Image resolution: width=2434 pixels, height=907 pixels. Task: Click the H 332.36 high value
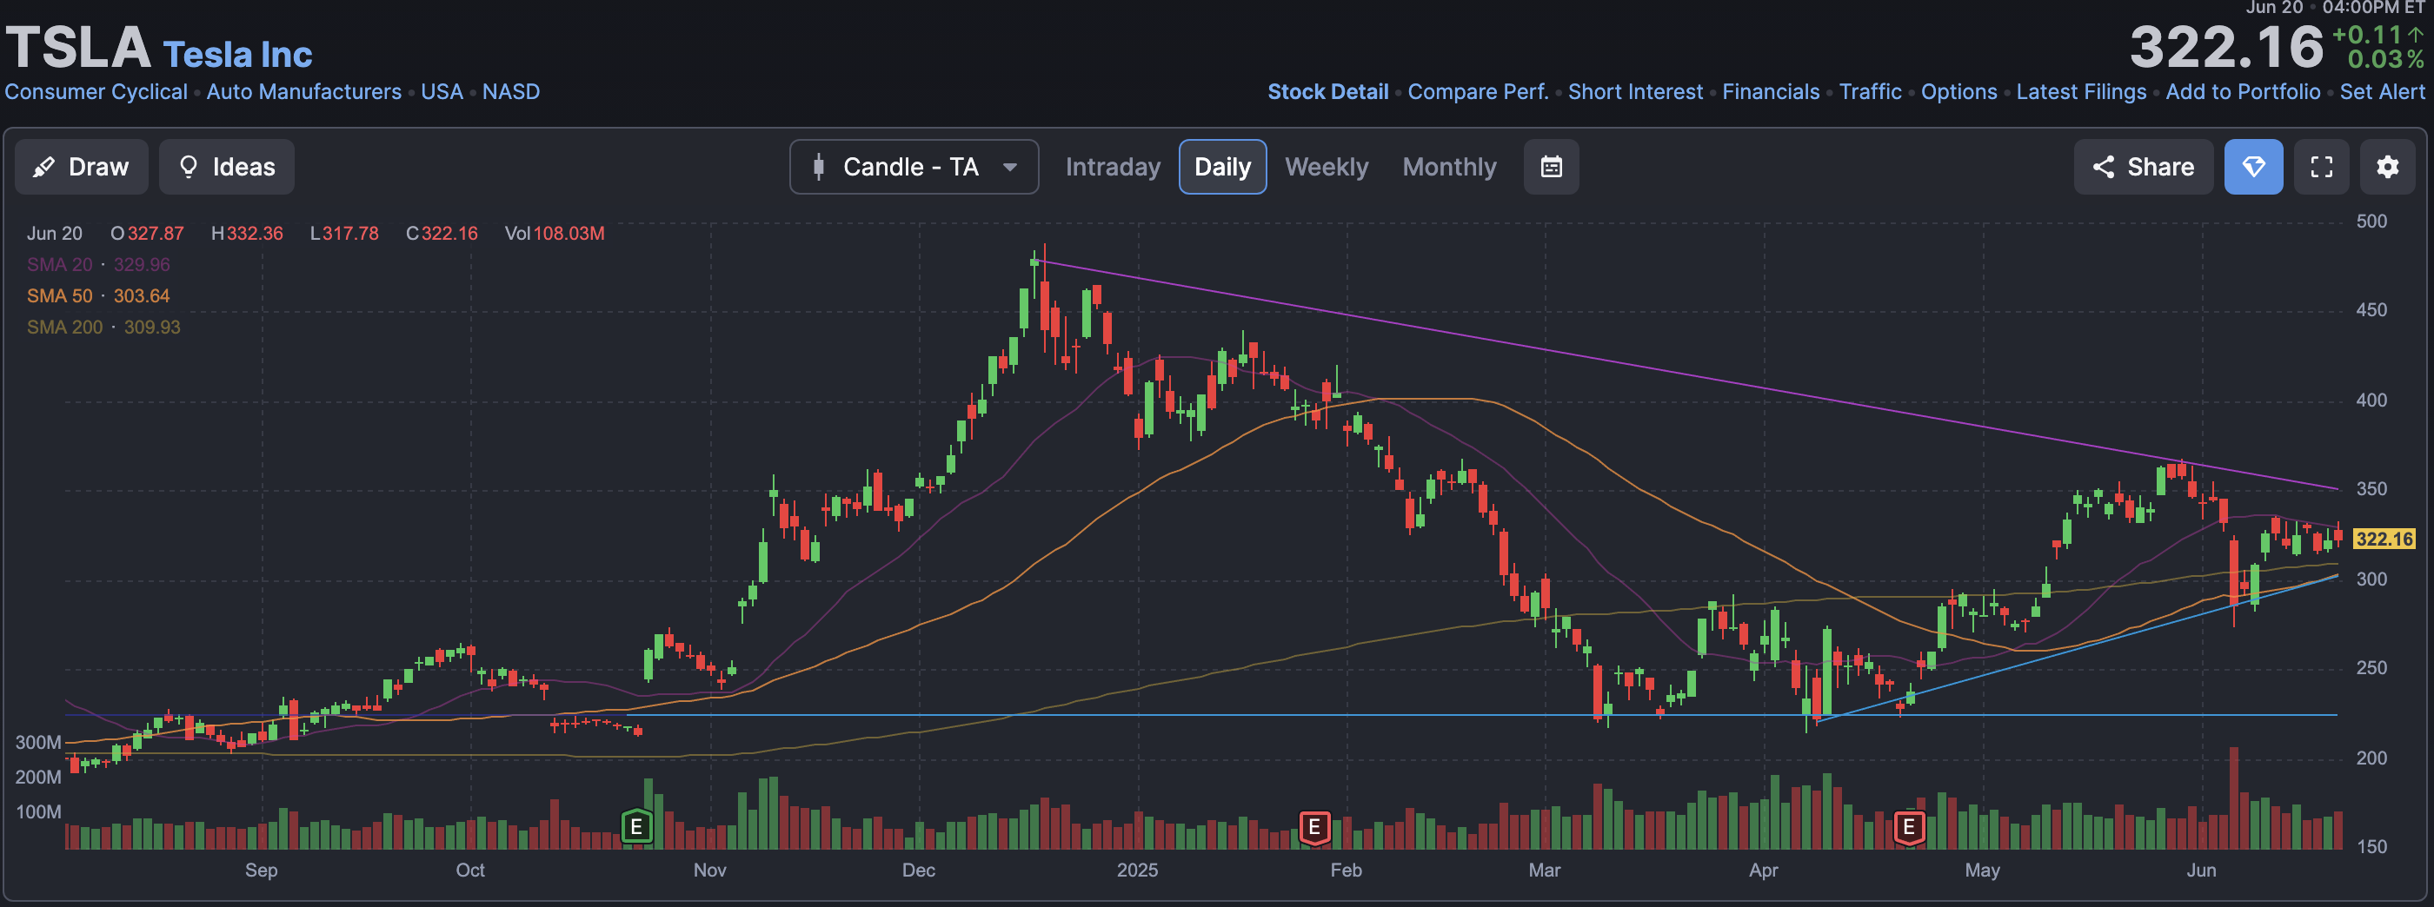(247, 234)
